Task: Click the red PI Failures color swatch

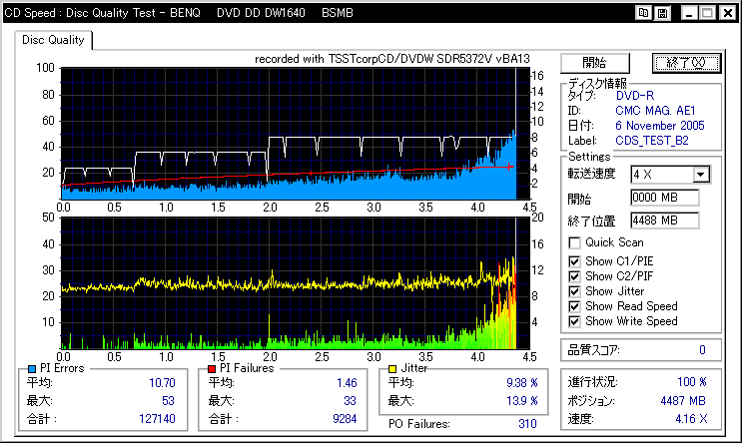Action: coord(212,369)
